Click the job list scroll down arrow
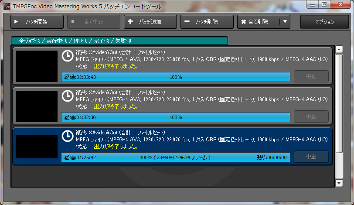 click(339, 183)
